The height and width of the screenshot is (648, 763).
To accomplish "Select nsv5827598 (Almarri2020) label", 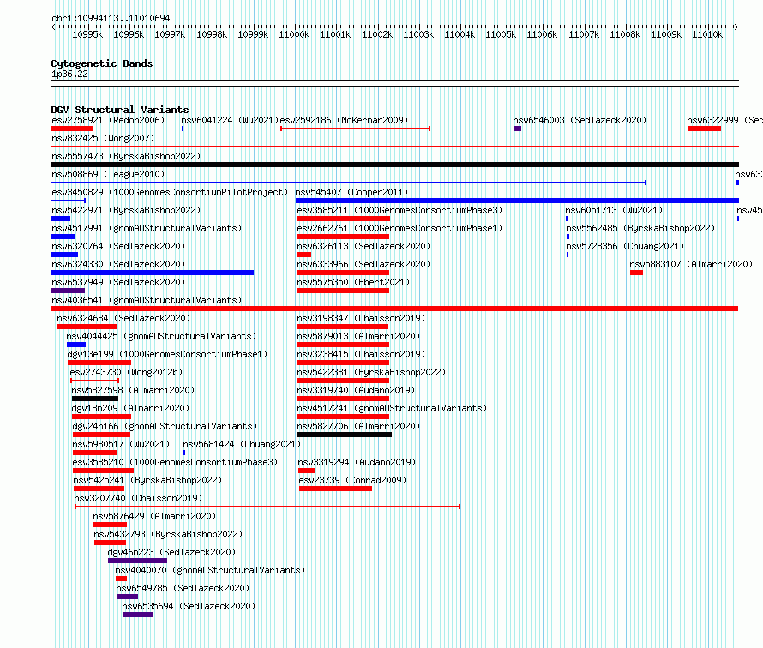I will tap(133, 390).
